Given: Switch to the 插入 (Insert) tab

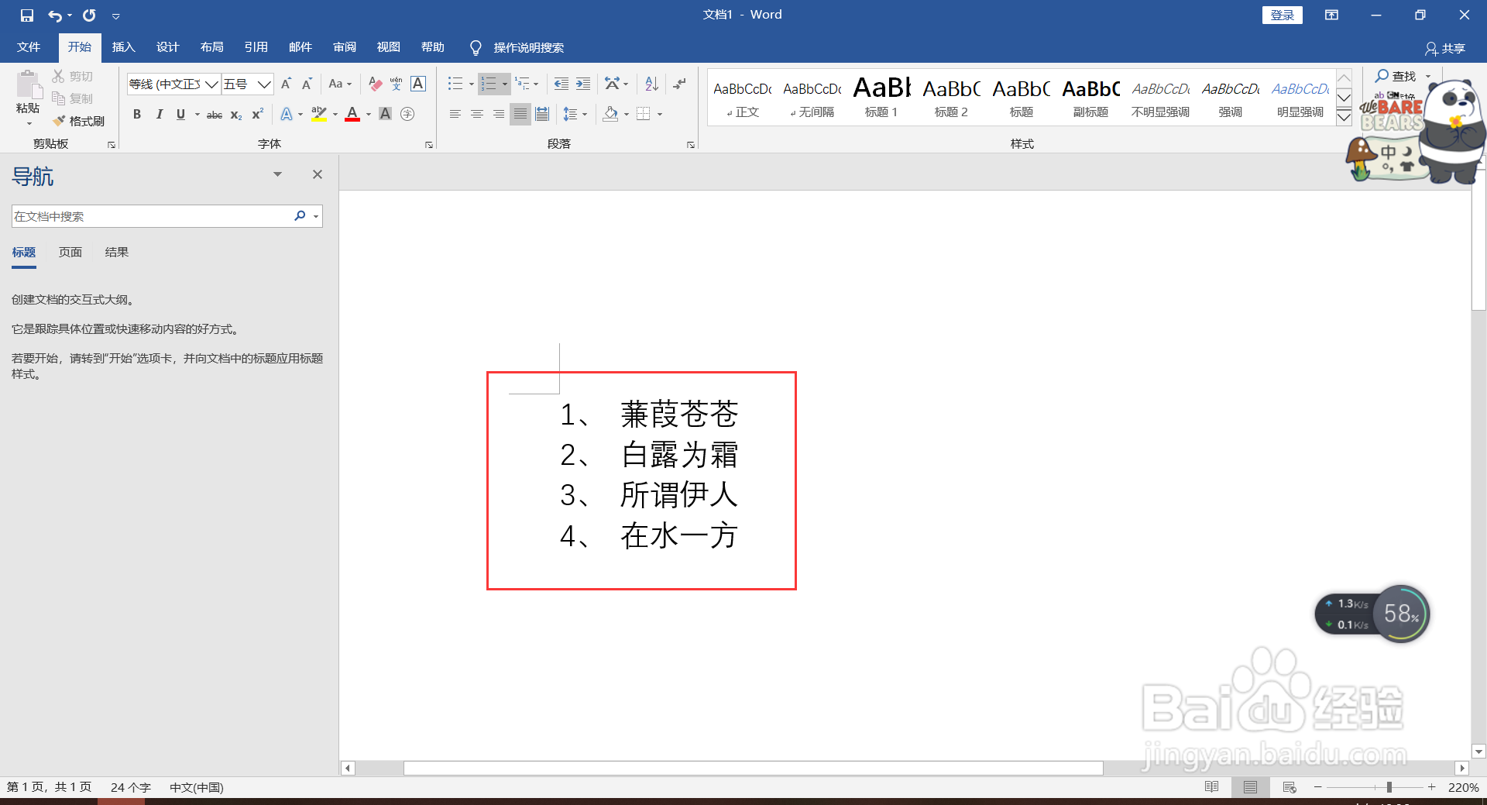Looking at the screenshot, I should coord(123,47).
